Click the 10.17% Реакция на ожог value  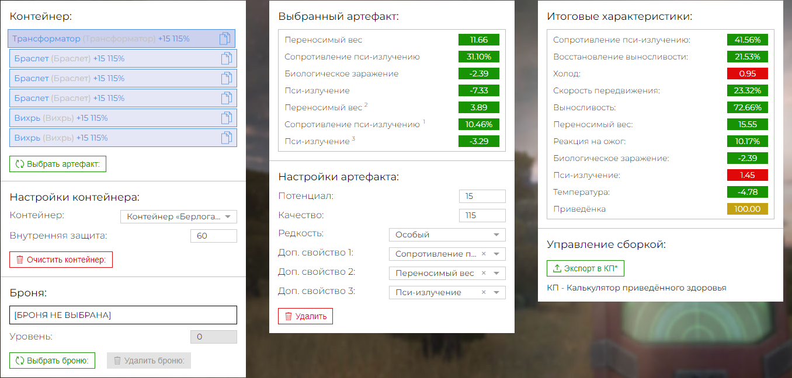point(748,141)
